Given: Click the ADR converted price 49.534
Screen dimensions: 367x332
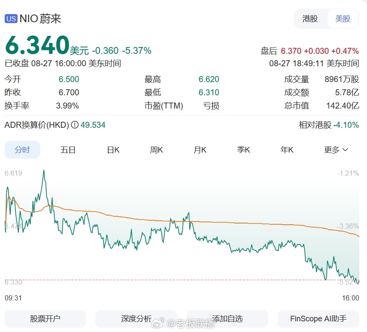Looking at the screenshot, I should click(93, 125).
